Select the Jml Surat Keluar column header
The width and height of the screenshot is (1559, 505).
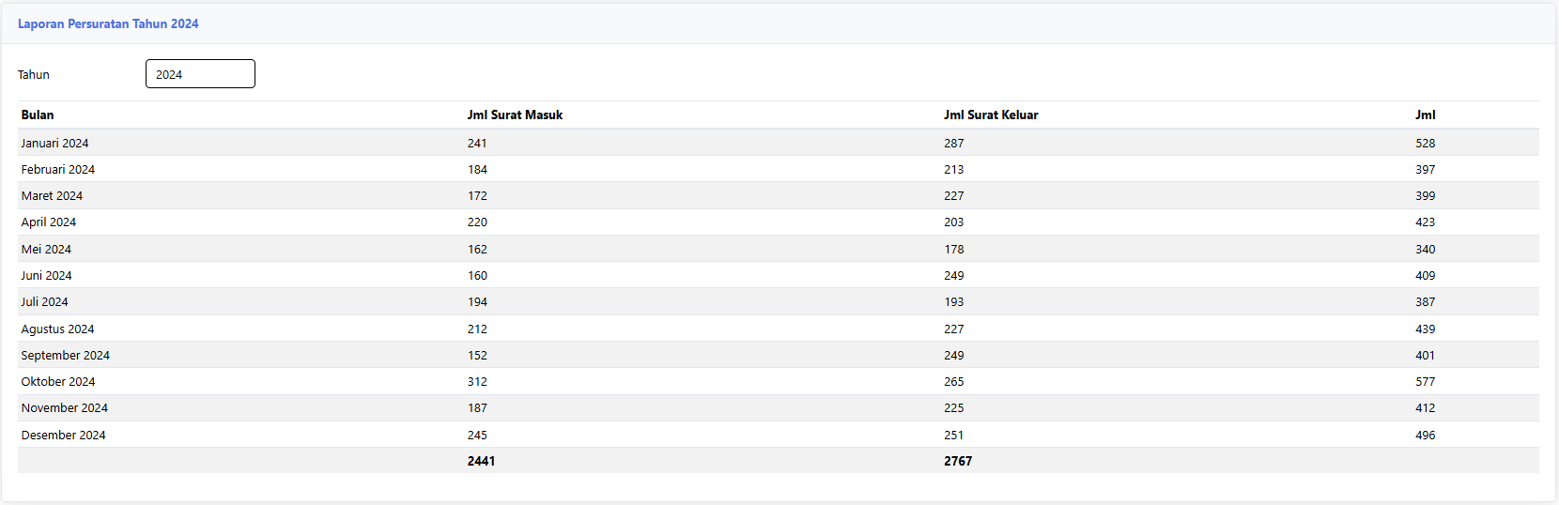point(991,115)
